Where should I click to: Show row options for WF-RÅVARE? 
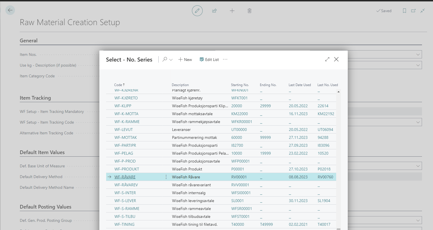(166, 177)
